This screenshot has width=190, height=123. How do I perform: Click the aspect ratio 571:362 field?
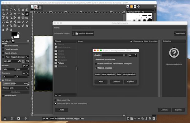12,61
